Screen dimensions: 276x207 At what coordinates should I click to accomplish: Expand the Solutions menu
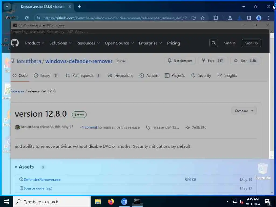(x=60, y=43)
